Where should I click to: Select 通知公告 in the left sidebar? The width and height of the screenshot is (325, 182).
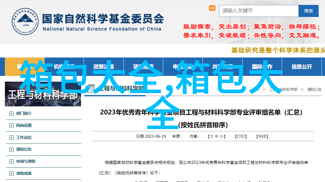pyautogui.click(x=24, y=149)
